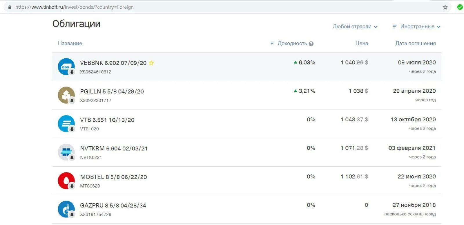Image resolution: width=464 pixels, height=225 pixels.
Task: Click ISIN text XS0922301717
Action: coord(96,100)
